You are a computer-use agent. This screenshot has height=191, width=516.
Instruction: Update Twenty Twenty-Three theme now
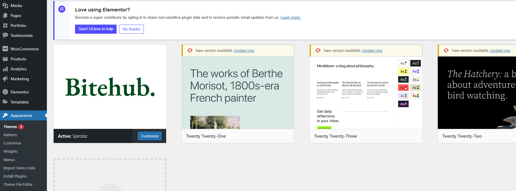click(372, 51)
